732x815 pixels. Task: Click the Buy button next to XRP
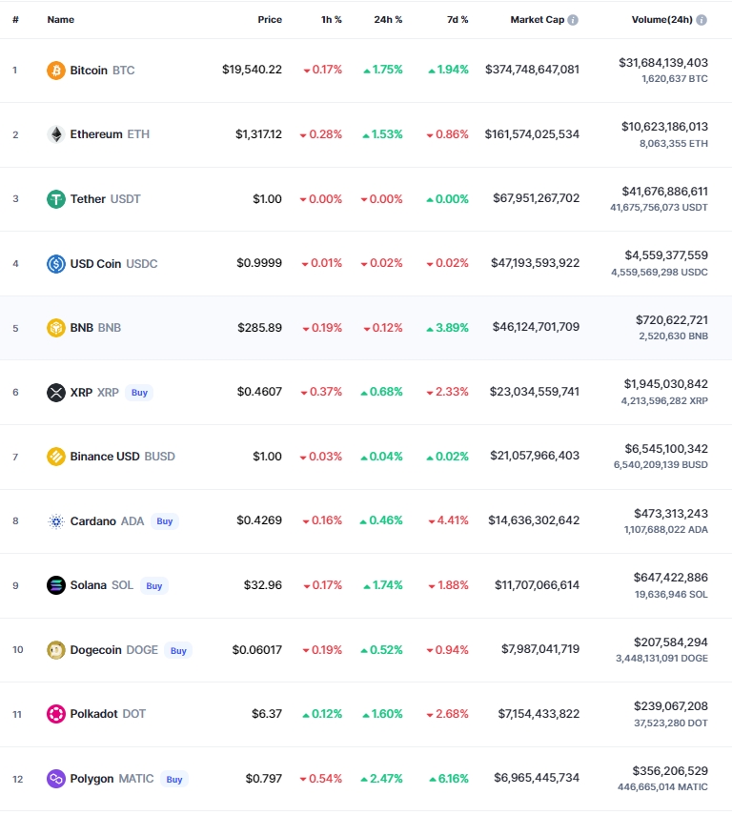pyautogui.click(x=139, y=393)
